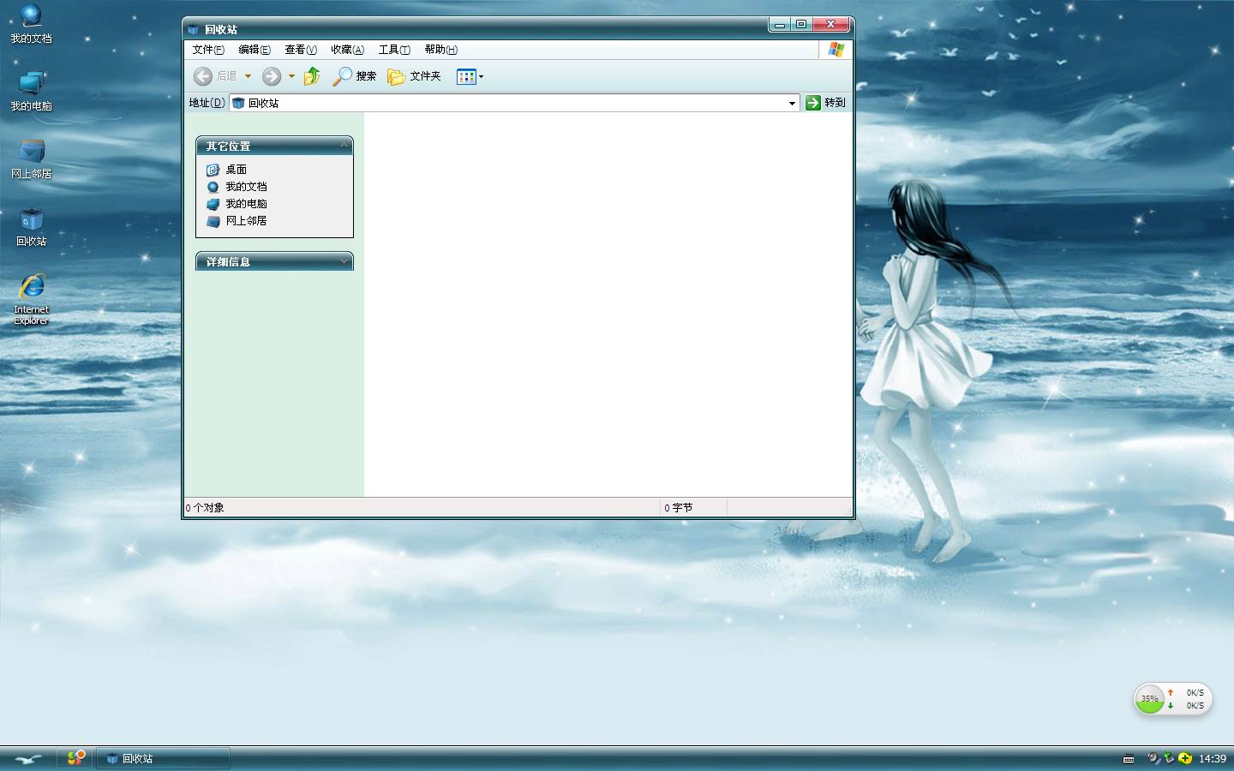Click the 14:39 clock in the tray

[x=1212, y=758]
